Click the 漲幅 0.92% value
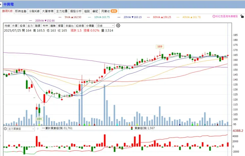The height and width of the screenshot is (156, 245). 91,31
